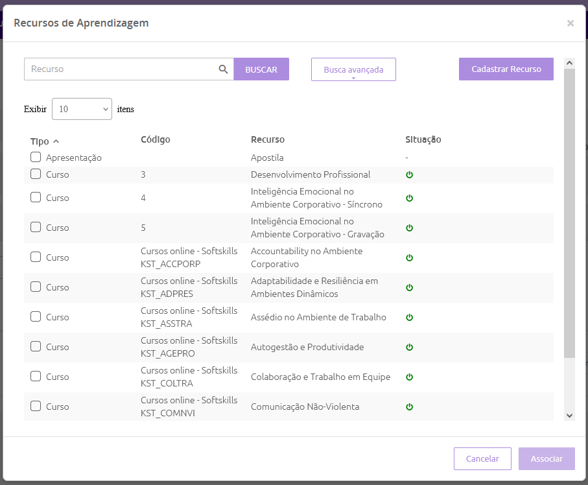This screenshot has height=485, width=588.
Task: Click the status icon for the Gravação course row
Action: (x=410, y=228)
